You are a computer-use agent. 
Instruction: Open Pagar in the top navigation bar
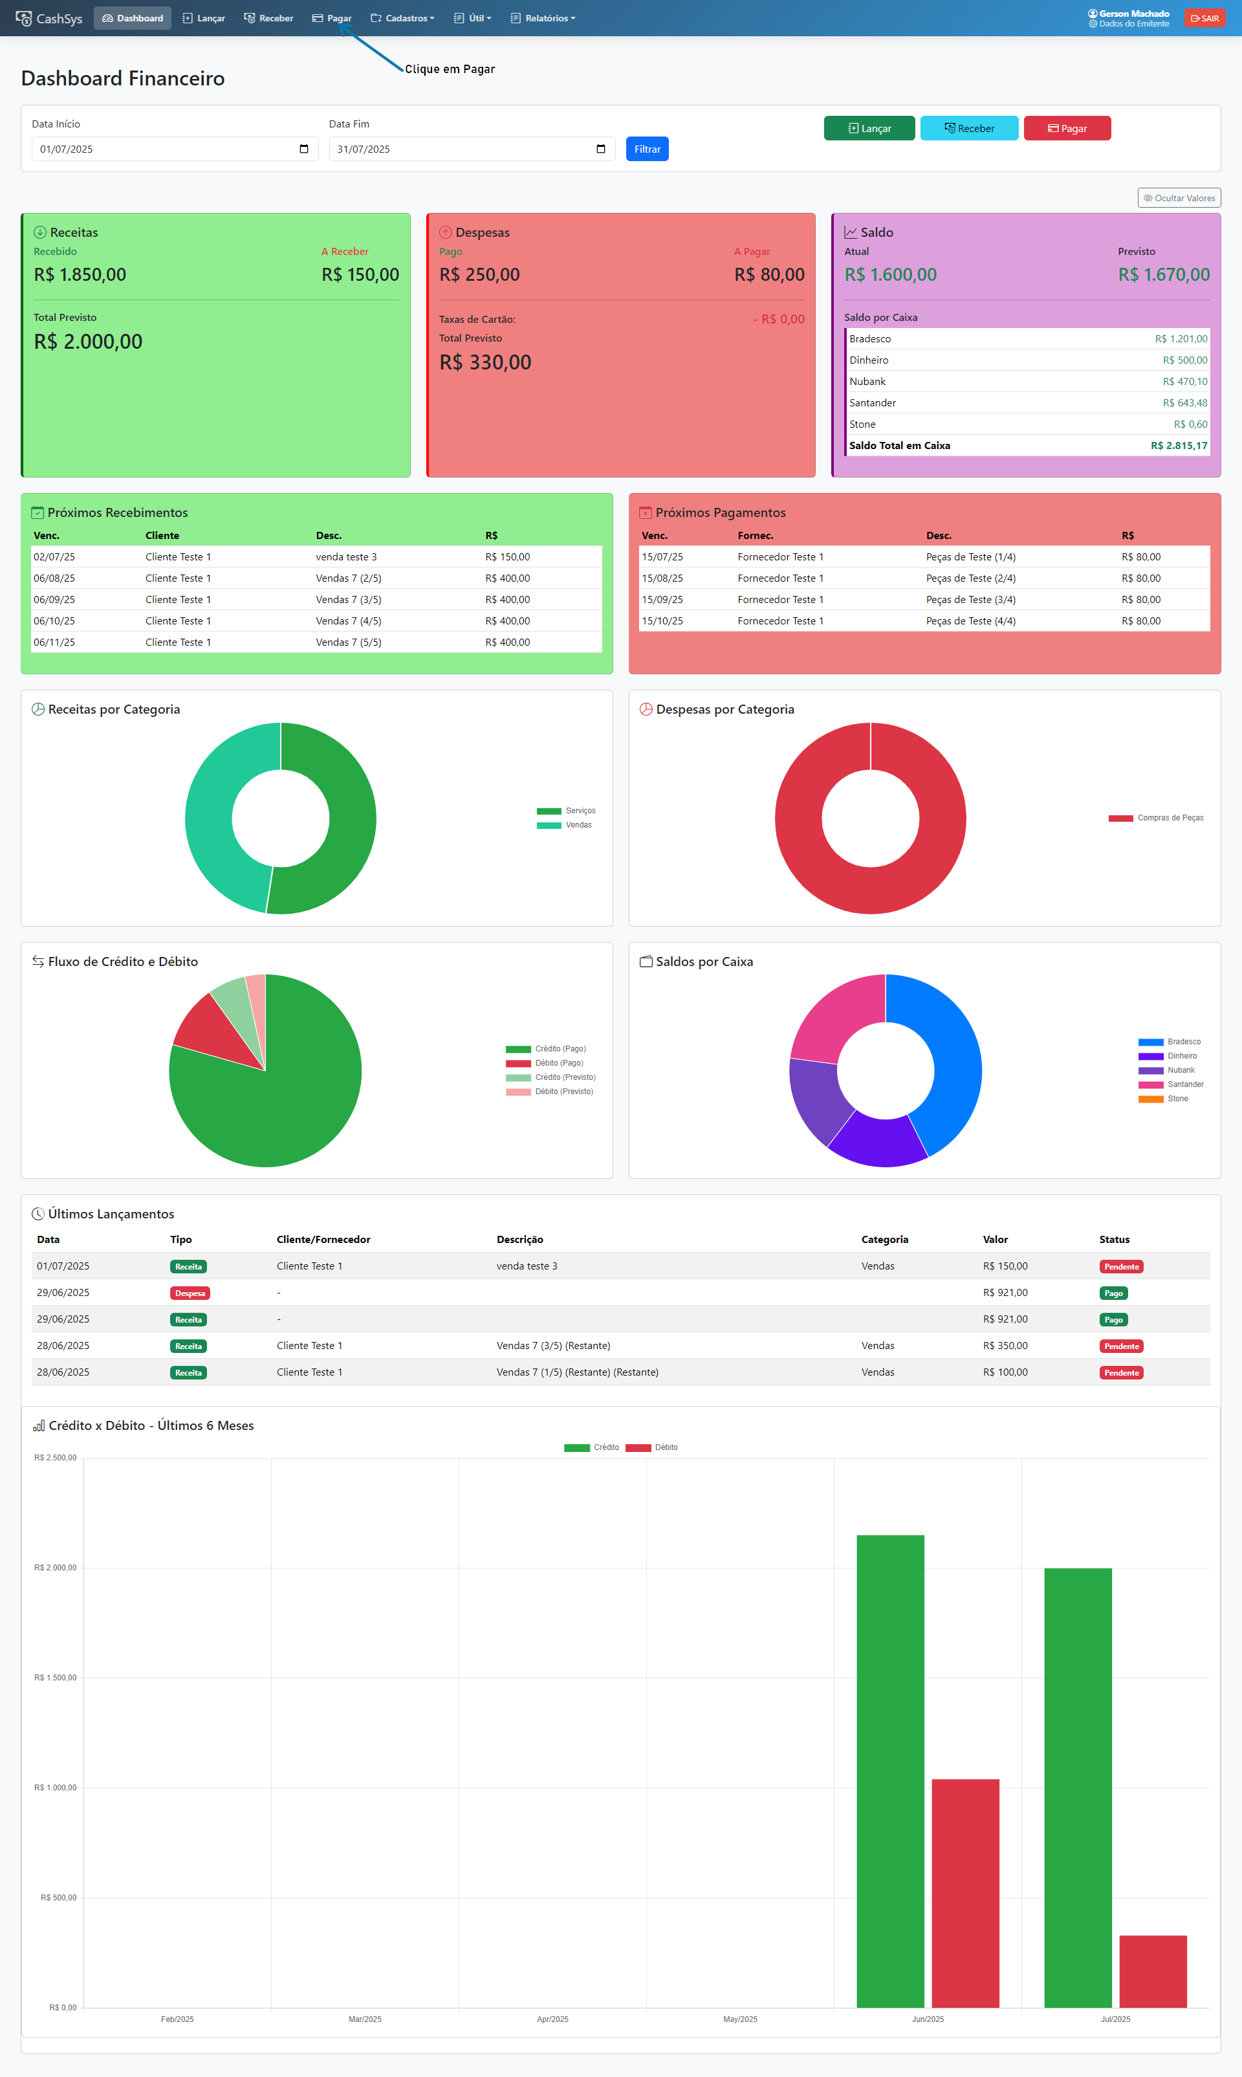pos(332,17)
